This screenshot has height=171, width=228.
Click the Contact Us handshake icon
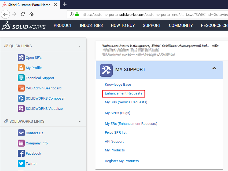point(21,133)
